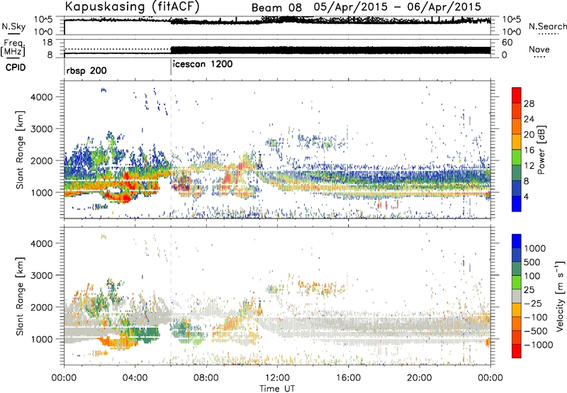Click the '1000' tick on the velocity colorbar
This screenshot has width=567, height=393.
(534, 248)
